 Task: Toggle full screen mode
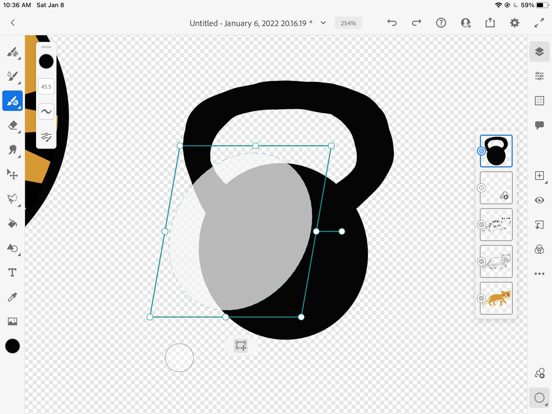pyautogui.click(x=539, y=23)
